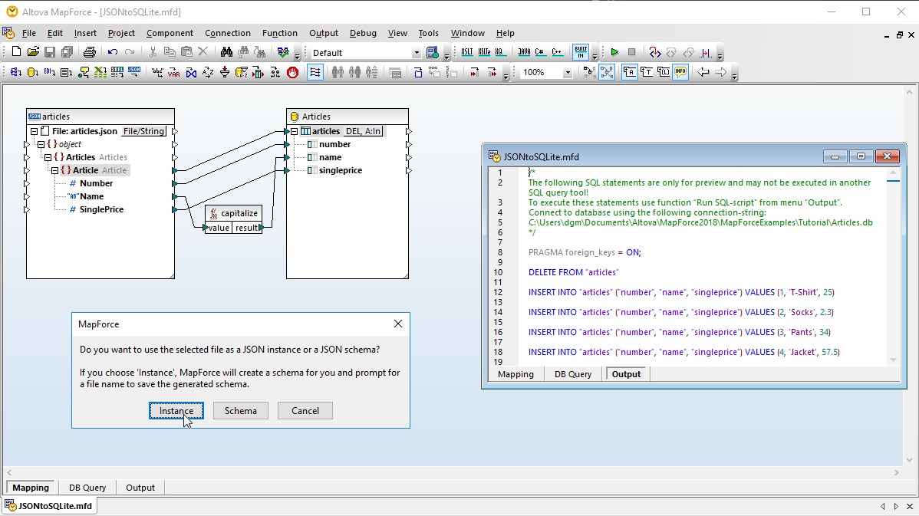Switch to main window Output tab

click(x=140, y=488)
